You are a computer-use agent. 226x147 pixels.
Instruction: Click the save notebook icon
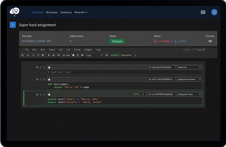[23, 55]
